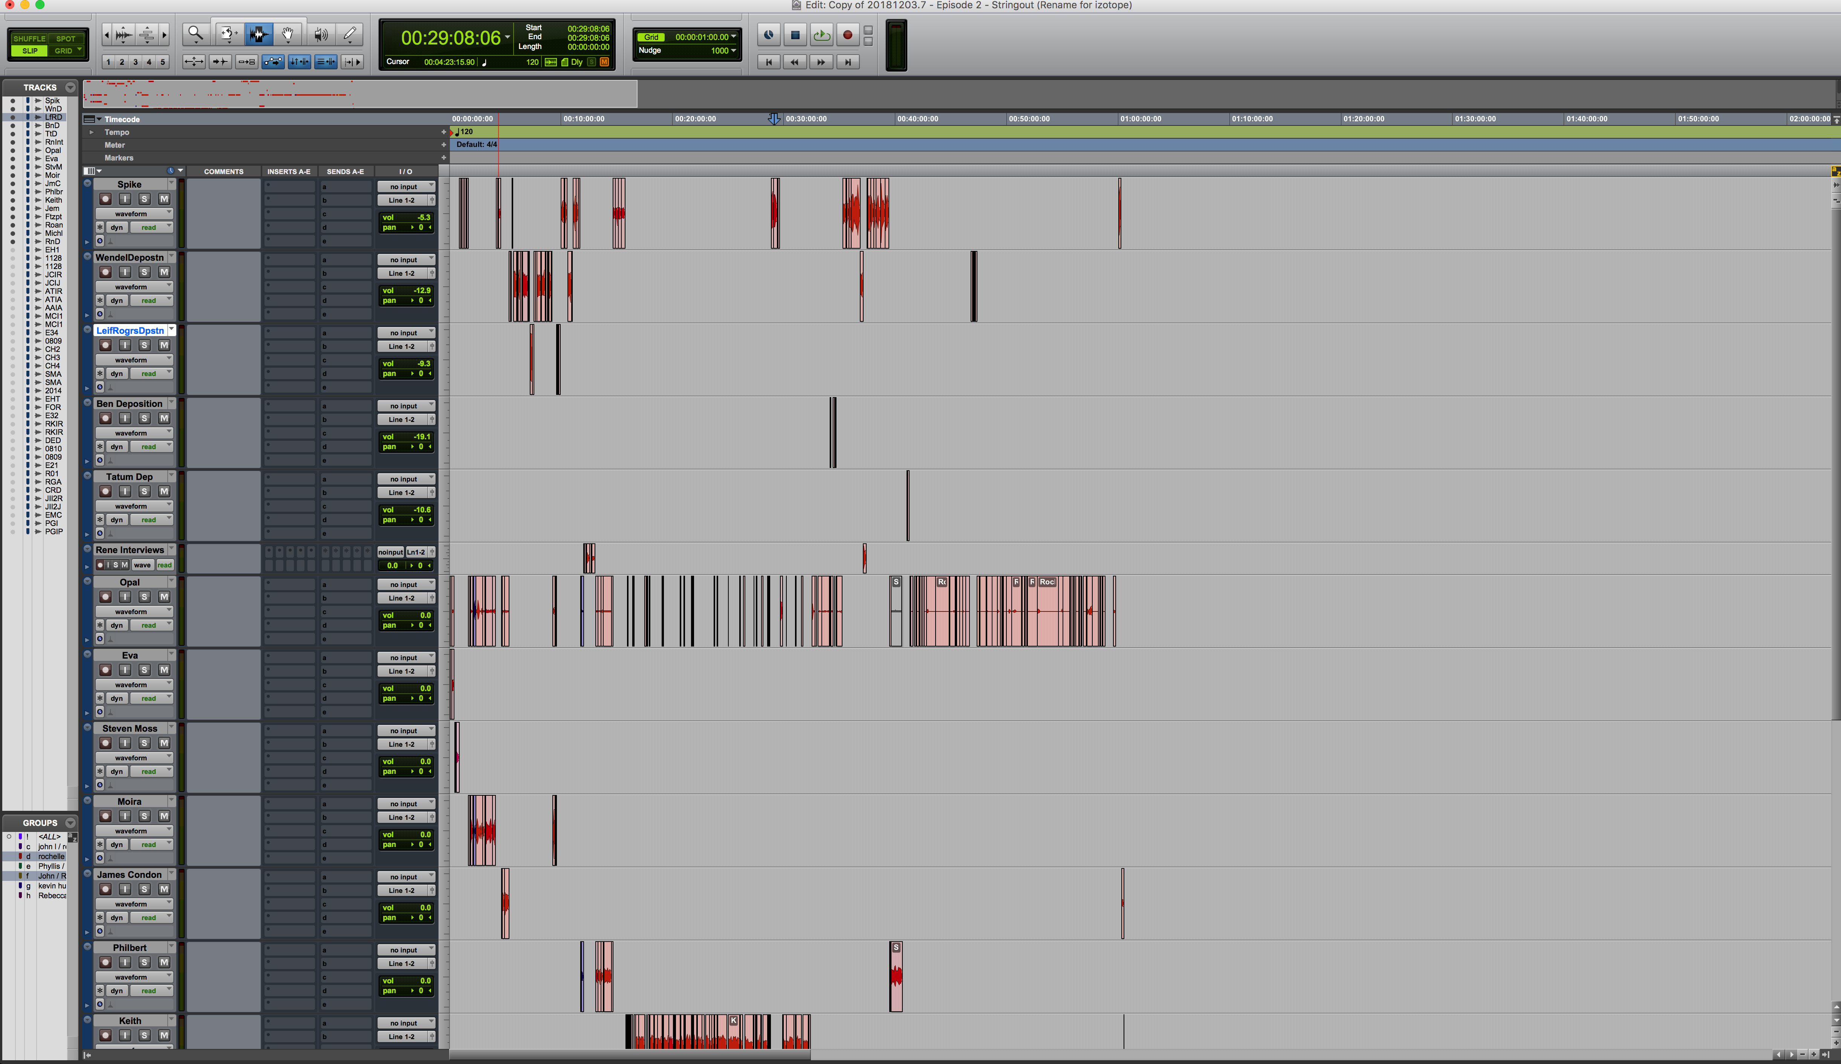This screenshot has width=1841, height=1064.
Task: Toggle Insertion Follows Playback icon
Action: (352, 62)
